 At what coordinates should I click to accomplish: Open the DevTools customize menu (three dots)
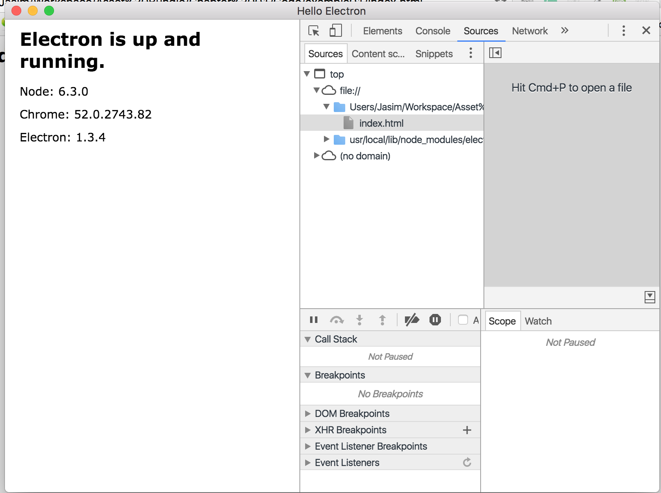[623, 31]
